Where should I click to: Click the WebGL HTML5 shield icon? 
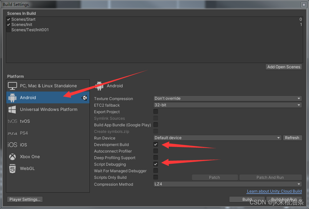(x=12, y=168)
